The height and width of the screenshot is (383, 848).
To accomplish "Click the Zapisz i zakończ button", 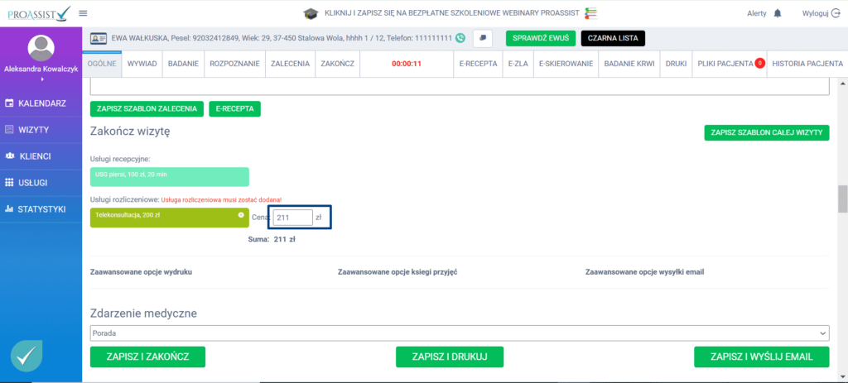I will point(147,357).
